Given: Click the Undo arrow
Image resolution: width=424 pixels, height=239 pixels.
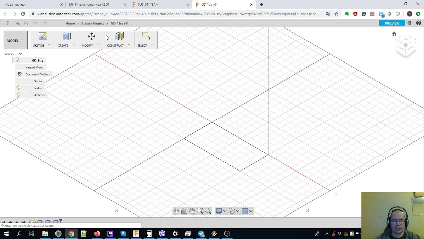Looking at the screenshot, I should (x=35, y=23).
